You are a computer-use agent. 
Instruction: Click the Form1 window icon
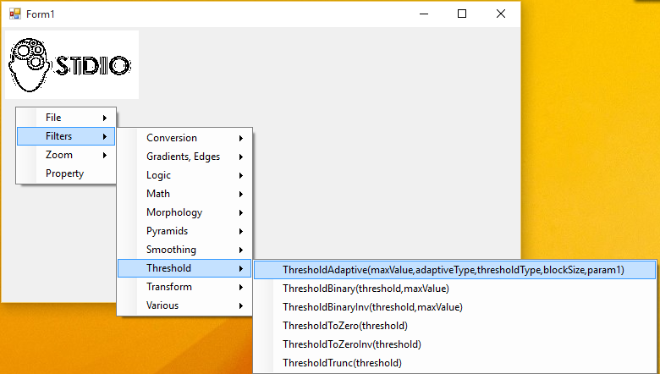(x=15, y=14)
